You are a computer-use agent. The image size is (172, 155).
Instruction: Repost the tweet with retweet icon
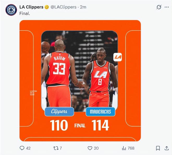[x=56, y=148]
